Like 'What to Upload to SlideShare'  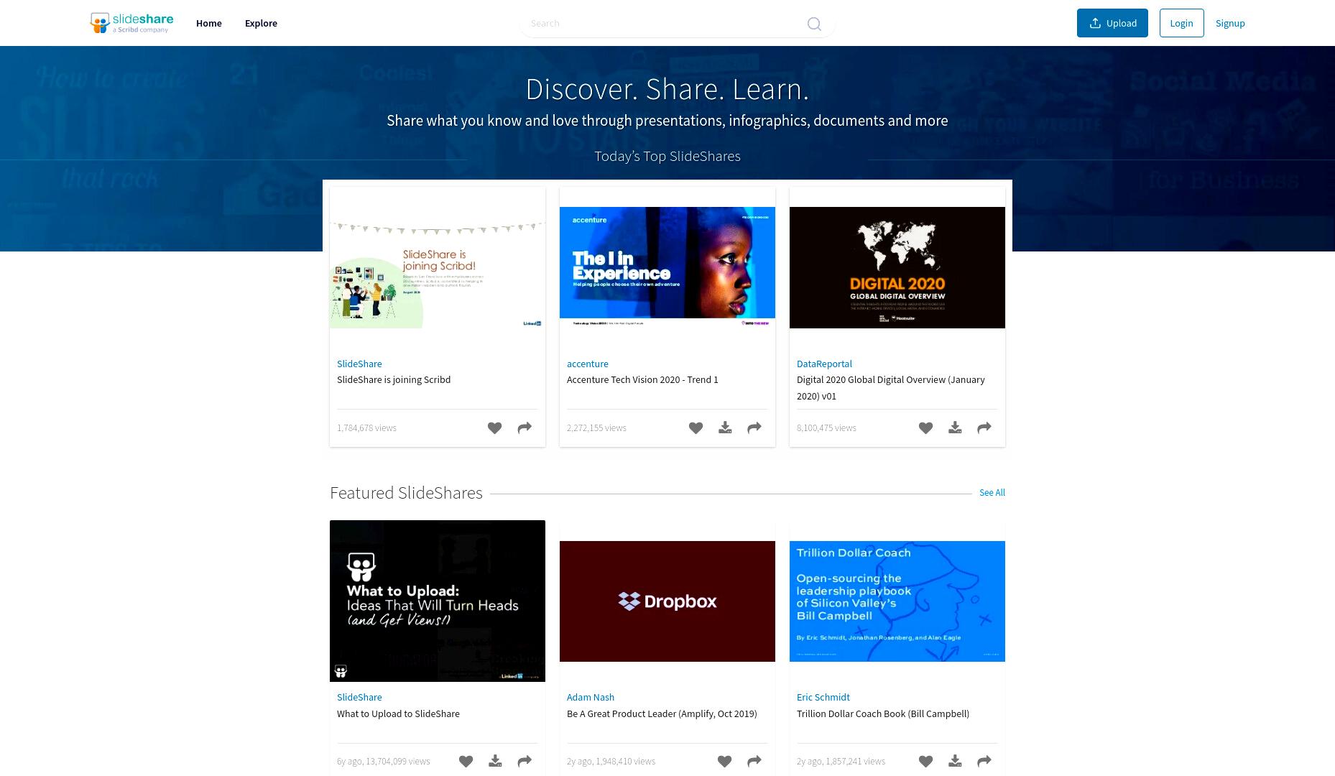point(466,761)
